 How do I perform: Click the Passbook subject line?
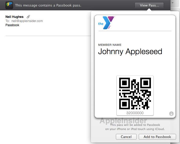(x=12, y=25)
